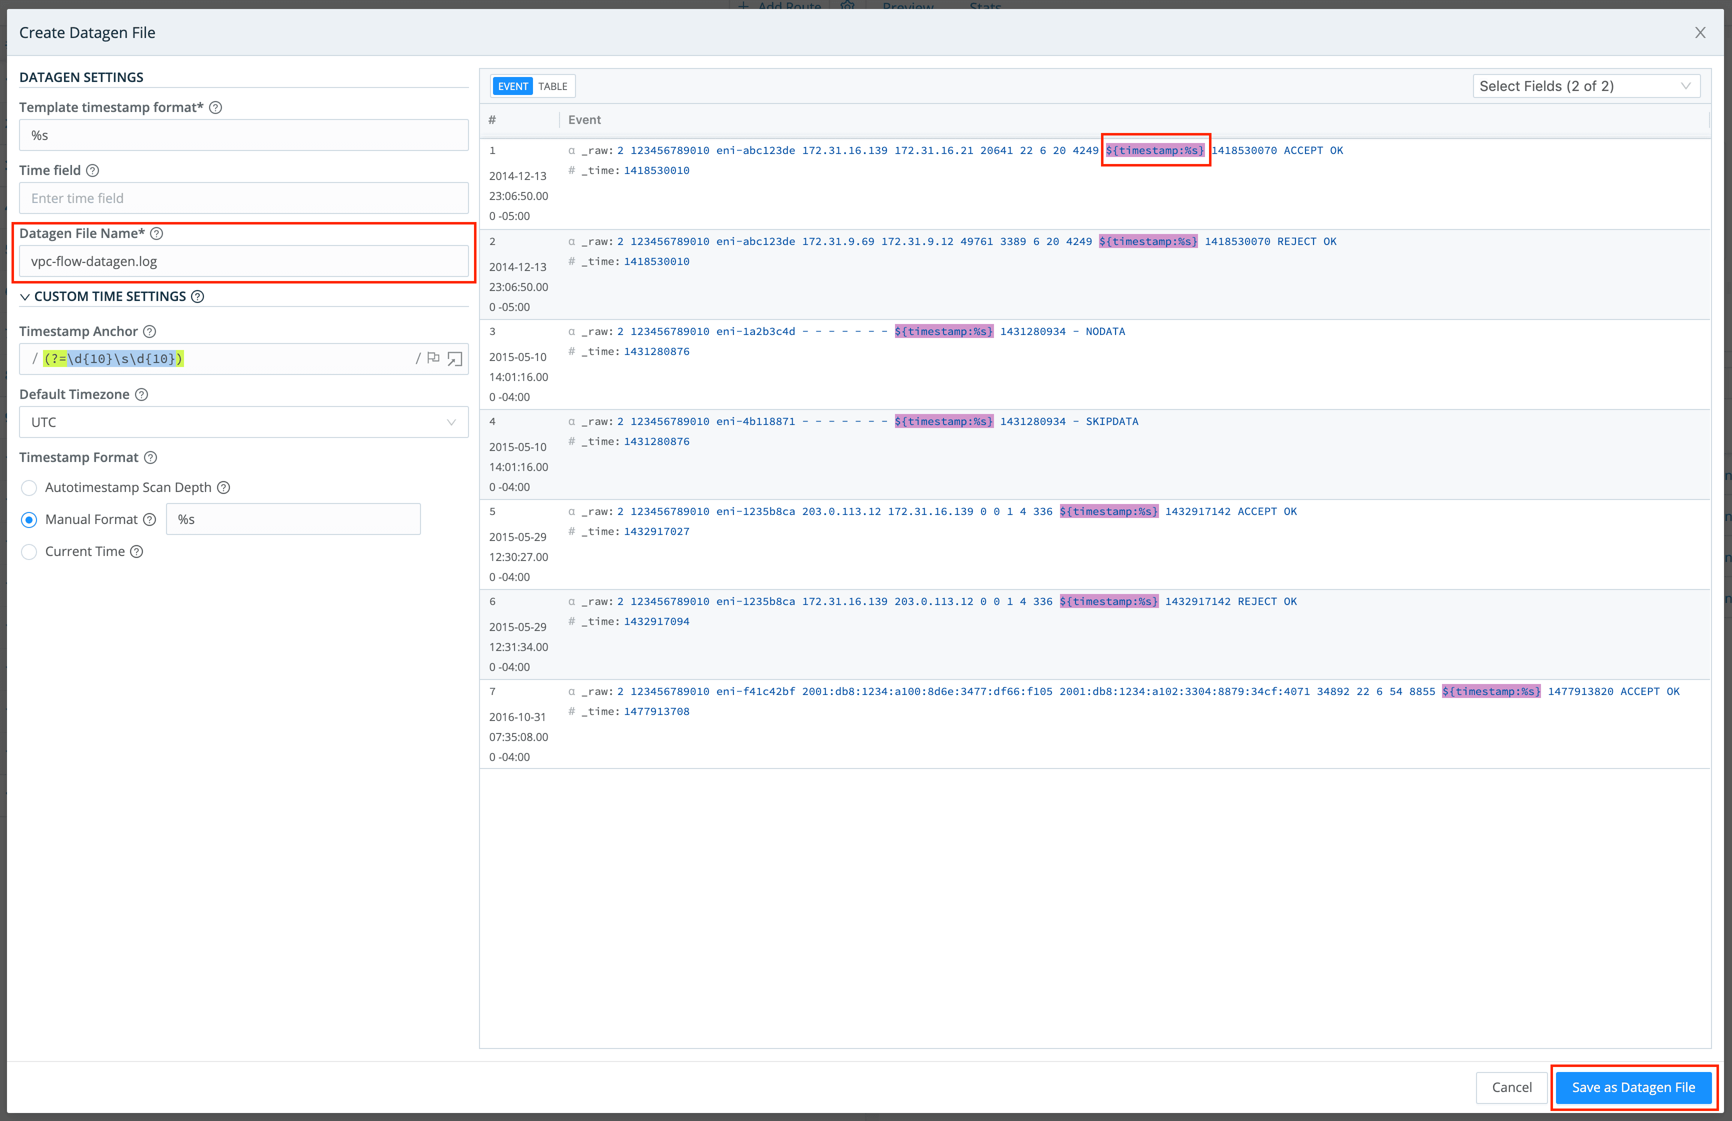The width and height of the screenshot is (1732, 1121).
Task: Expand Timestamp Anchor regex in larger editor
Action: point(454,358)
